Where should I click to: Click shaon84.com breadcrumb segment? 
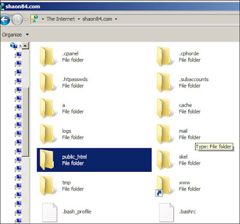(x=97, y=19)
